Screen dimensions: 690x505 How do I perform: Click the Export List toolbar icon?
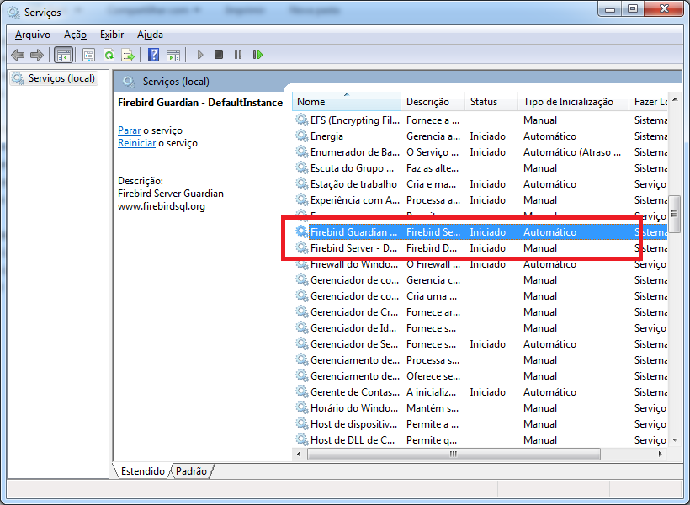[128, 55]
